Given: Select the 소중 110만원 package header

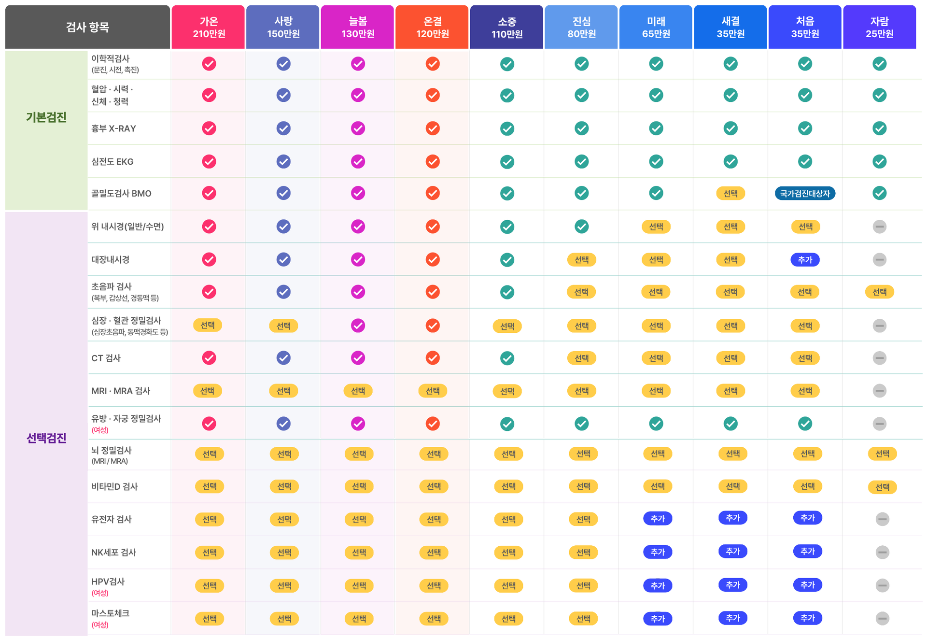Looking at the screenshot, I should [x=506, y=27].
